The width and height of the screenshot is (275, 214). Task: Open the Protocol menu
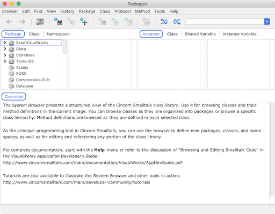click(122, 11)
